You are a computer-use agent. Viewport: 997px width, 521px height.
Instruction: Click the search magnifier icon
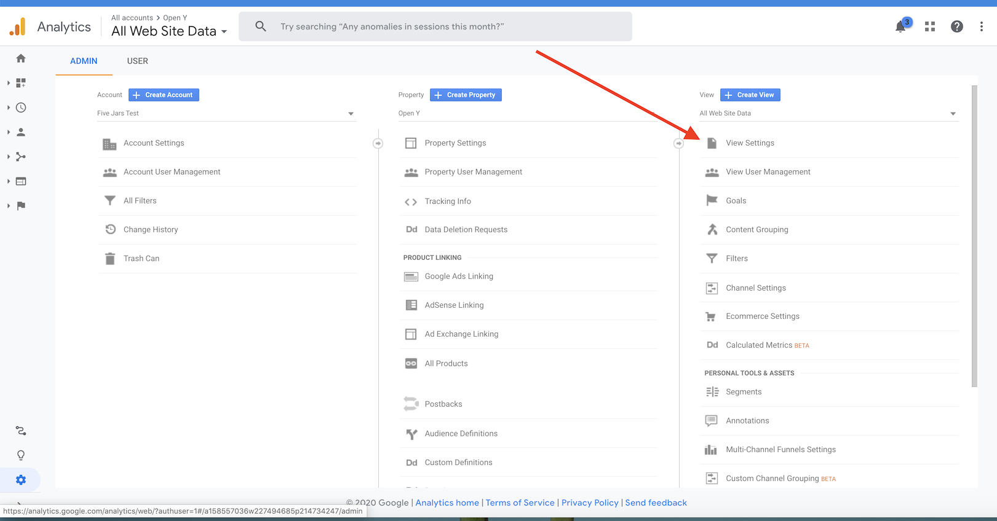pos(261,26)
